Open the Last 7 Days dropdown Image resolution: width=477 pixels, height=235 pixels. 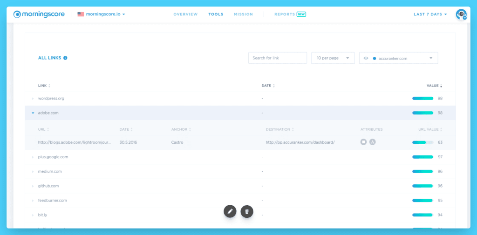tap(430, 14)
